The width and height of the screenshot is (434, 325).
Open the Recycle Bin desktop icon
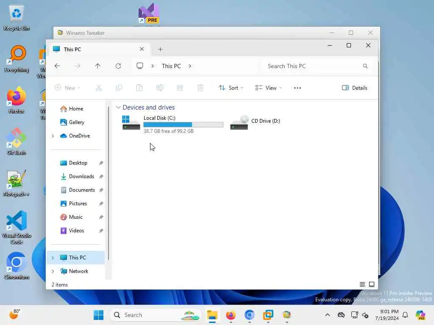click(17, 17)
